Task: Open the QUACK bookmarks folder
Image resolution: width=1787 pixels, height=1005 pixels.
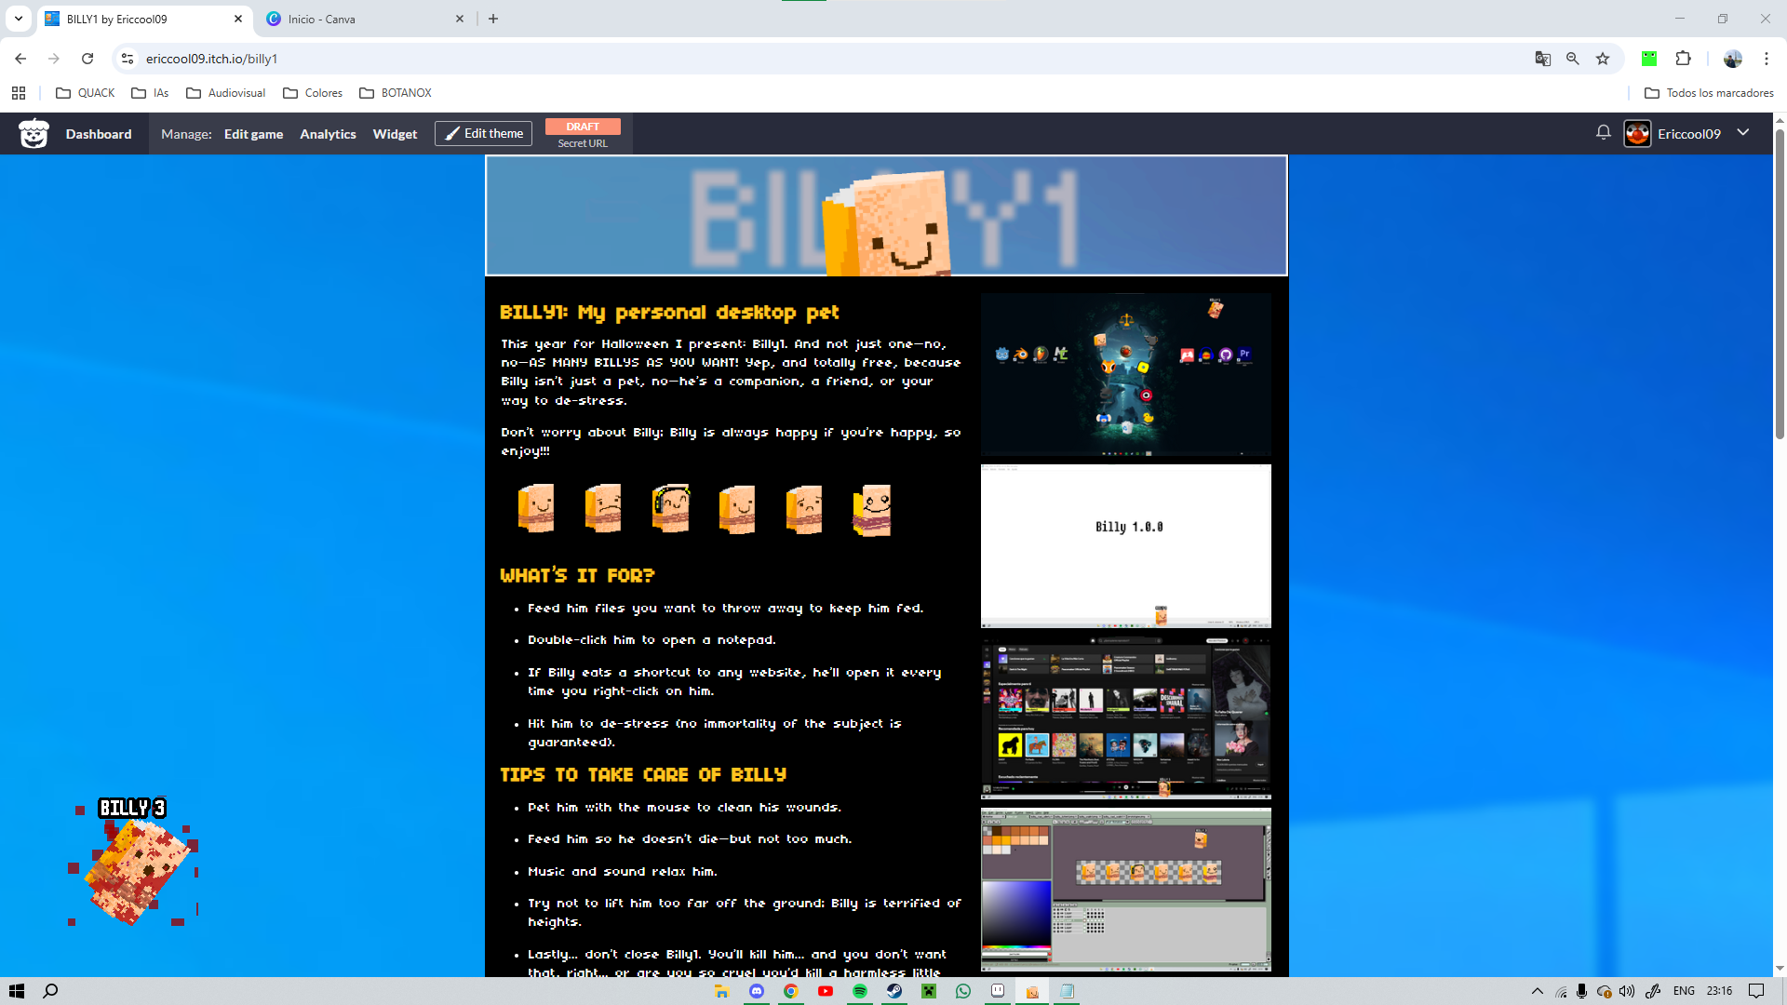Action: coord(86,93)
